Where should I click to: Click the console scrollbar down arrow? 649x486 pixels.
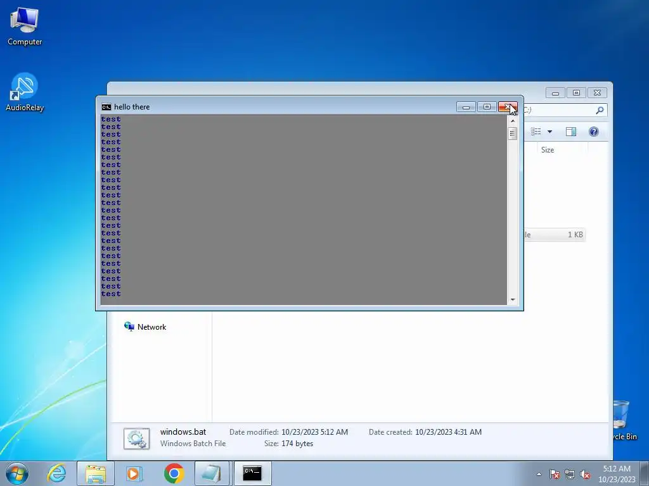click(512, 299)
